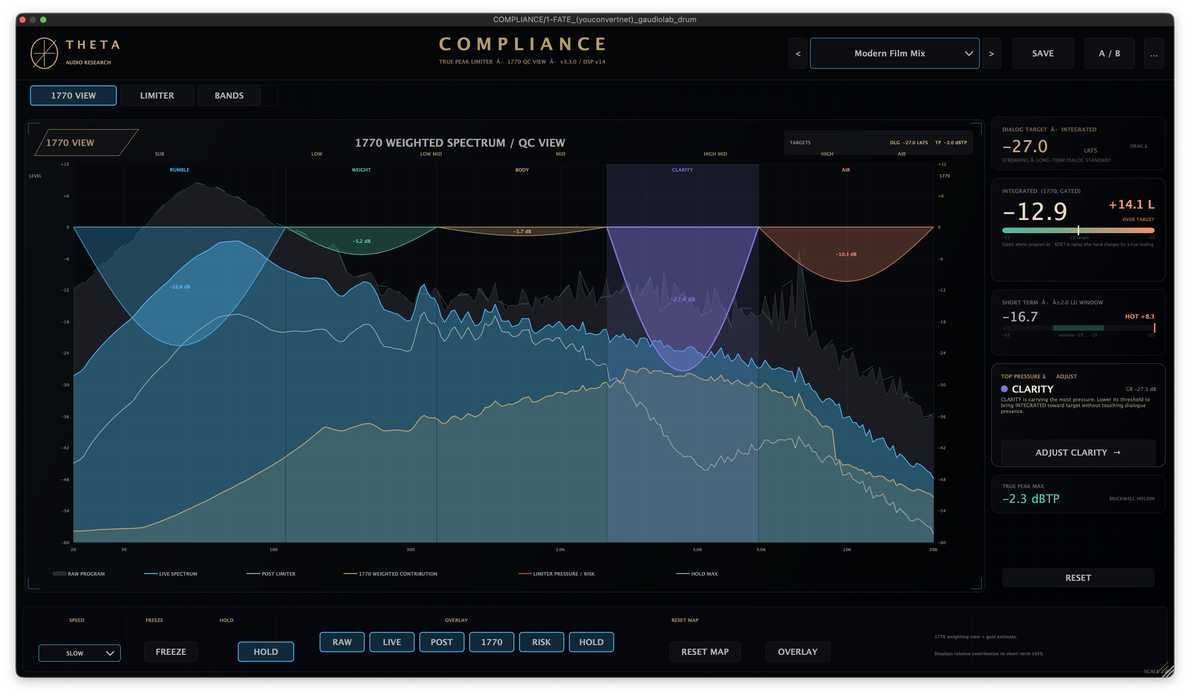The width and height of the screenshot is (1190, 696).
Task: Click the integrated -12.9 value
Action: click(1034, 211)
